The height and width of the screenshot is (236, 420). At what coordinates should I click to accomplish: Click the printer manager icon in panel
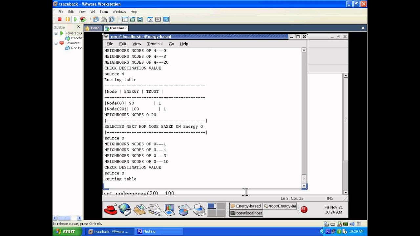tap(199, 209)
